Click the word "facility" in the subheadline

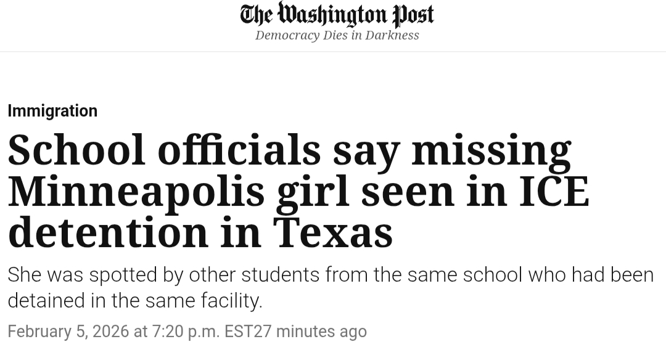[232, 301]
